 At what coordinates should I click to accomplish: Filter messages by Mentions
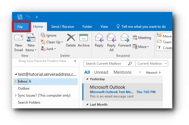(x=122, y=72)
